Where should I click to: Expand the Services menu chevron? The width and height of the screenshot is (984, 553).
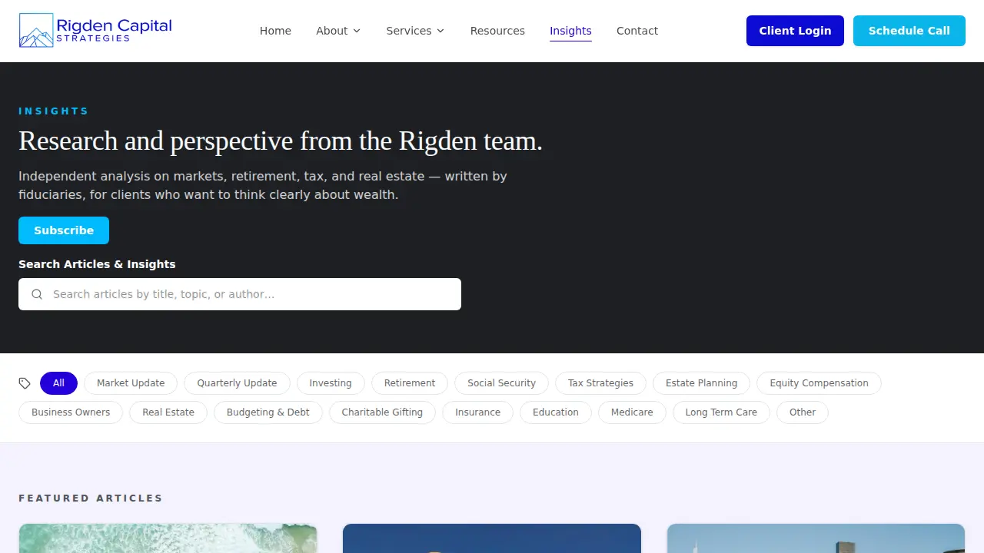tap(440, 31)
